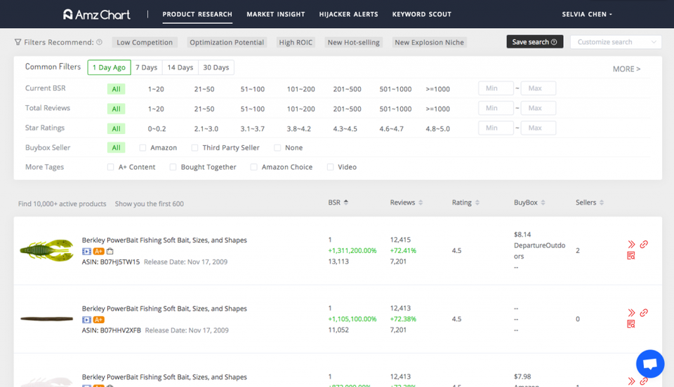Click the Current BSR Max input field
Image resolution: width=674 pixels, height=387 pixels.
point(538,88)
